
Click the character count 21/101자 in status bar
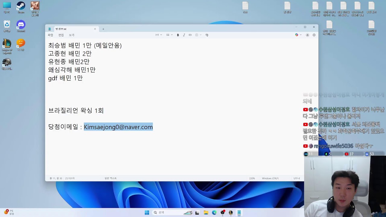coord(70,178)
